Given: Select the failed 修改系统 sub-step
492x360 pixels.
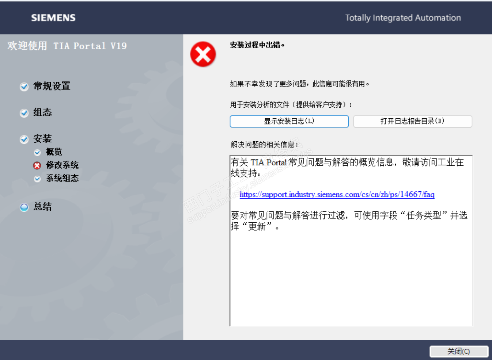Looking at the screenshot, I should pyautogui.click(x=62, y=165).
